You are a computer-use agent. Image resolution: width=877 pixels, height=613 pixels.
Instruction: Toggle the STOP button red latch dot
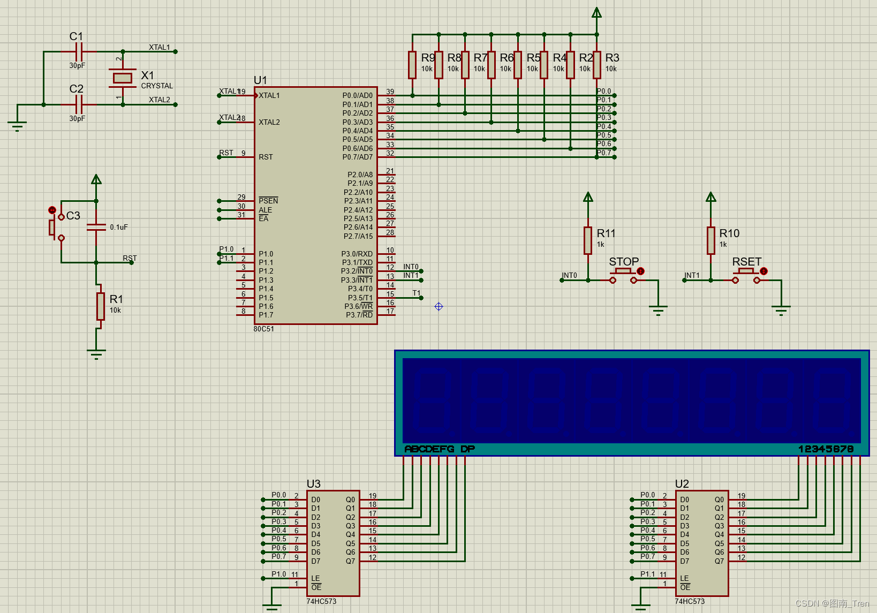point(640,271)
